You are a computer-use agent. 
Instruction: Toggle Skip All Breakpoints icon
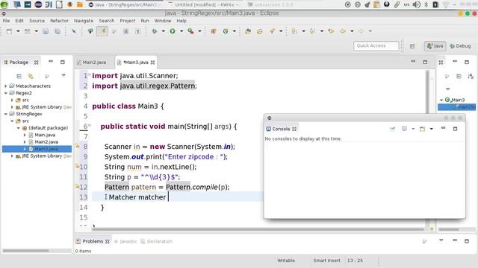(x=74, y=31)
